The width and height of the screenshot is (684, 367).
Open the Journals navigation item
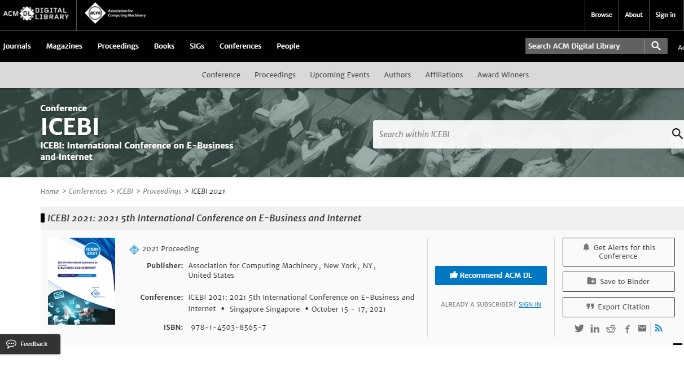click(x=17, y=46)
